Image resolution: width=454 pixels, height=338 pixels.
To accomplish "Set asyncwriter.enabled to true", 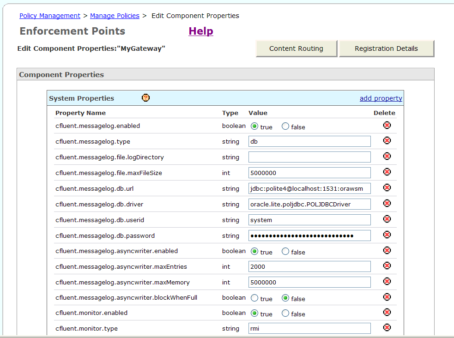I will click(254, 251).
